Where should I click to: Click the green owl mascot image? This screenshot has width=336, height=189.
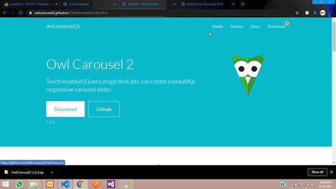248,76
